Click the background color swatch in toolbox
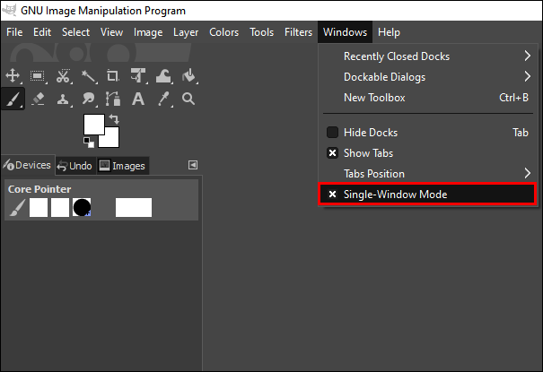Image resolution: width=543 pixels, height=372 pixels. click(112, 140)
